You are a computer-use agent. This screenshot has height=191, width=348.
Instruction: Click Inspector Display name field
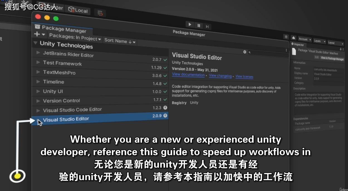click(329, 75)
